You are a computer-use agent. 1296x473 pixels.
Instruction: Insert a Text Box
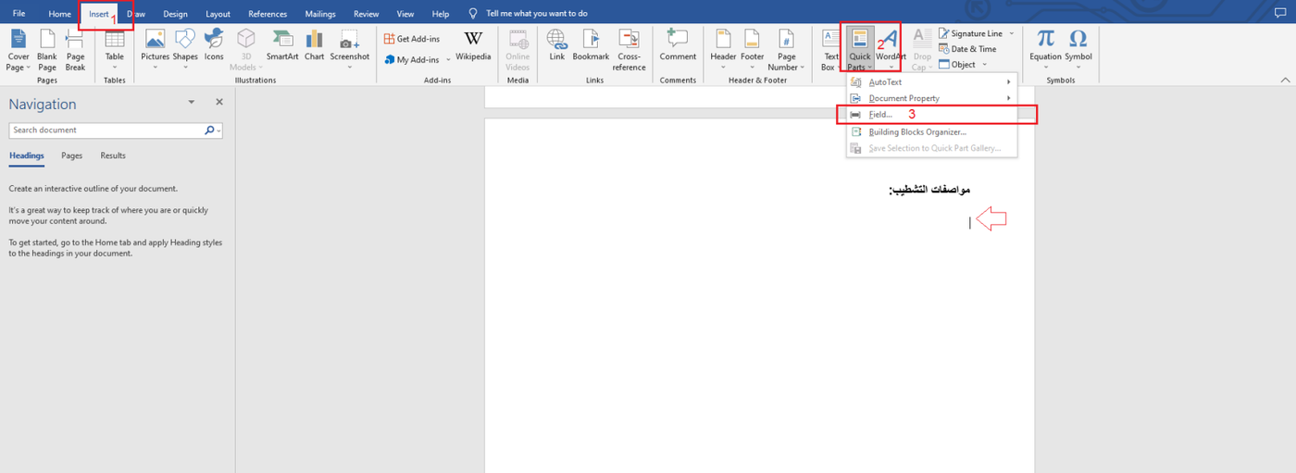830,50
